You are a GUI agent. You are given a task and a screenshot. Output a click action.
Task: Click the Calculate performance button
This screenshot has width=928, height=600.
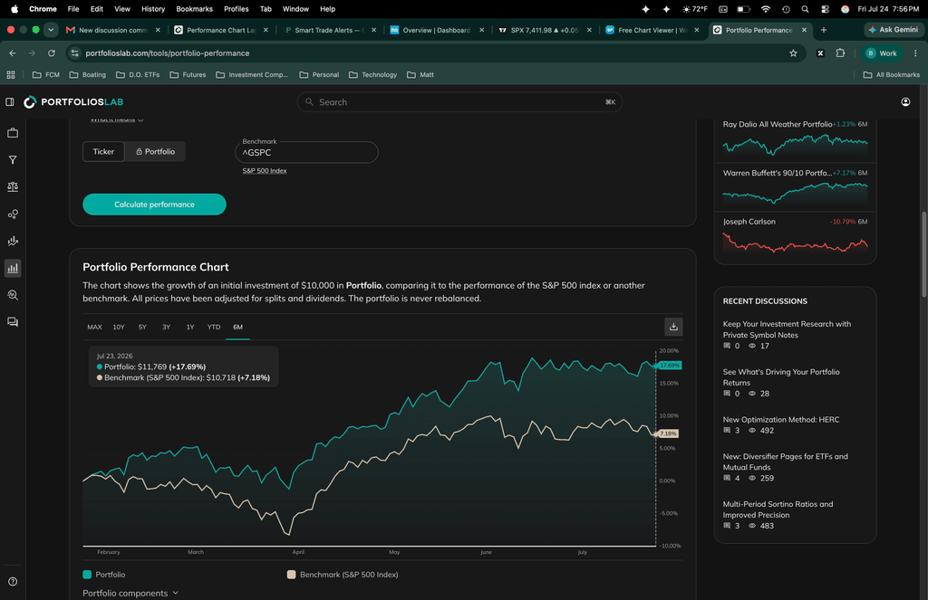point(154,205)
